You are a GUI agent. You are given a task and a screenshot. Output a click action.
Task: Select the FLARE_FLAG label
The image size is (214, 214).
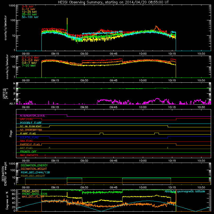point(28,133)
